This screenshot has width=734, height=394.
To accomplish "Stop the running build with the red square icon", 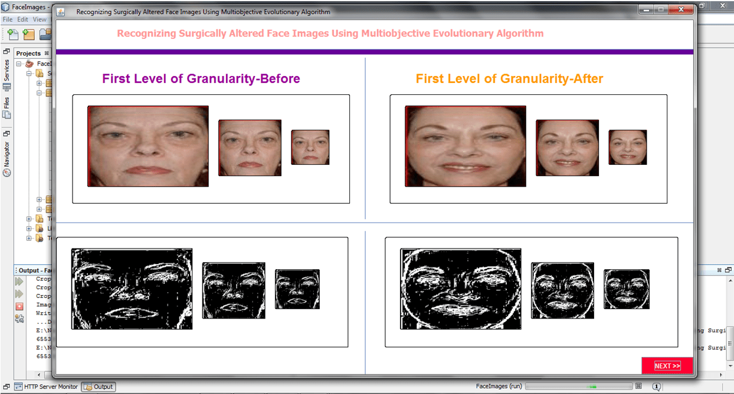I will pos(19,305).
